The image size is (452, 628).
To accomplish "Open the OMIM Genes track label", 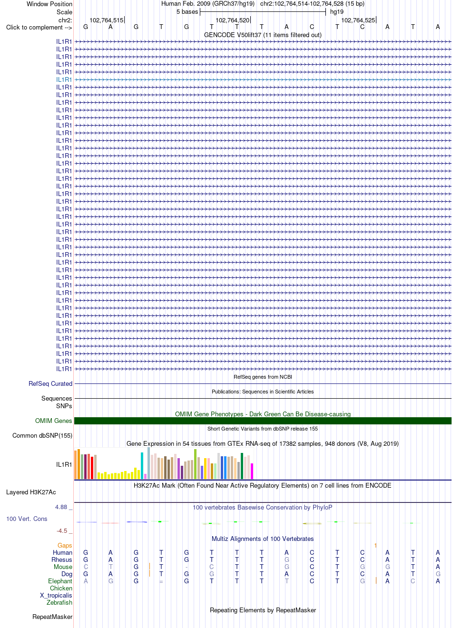I will tap(53, 421).
